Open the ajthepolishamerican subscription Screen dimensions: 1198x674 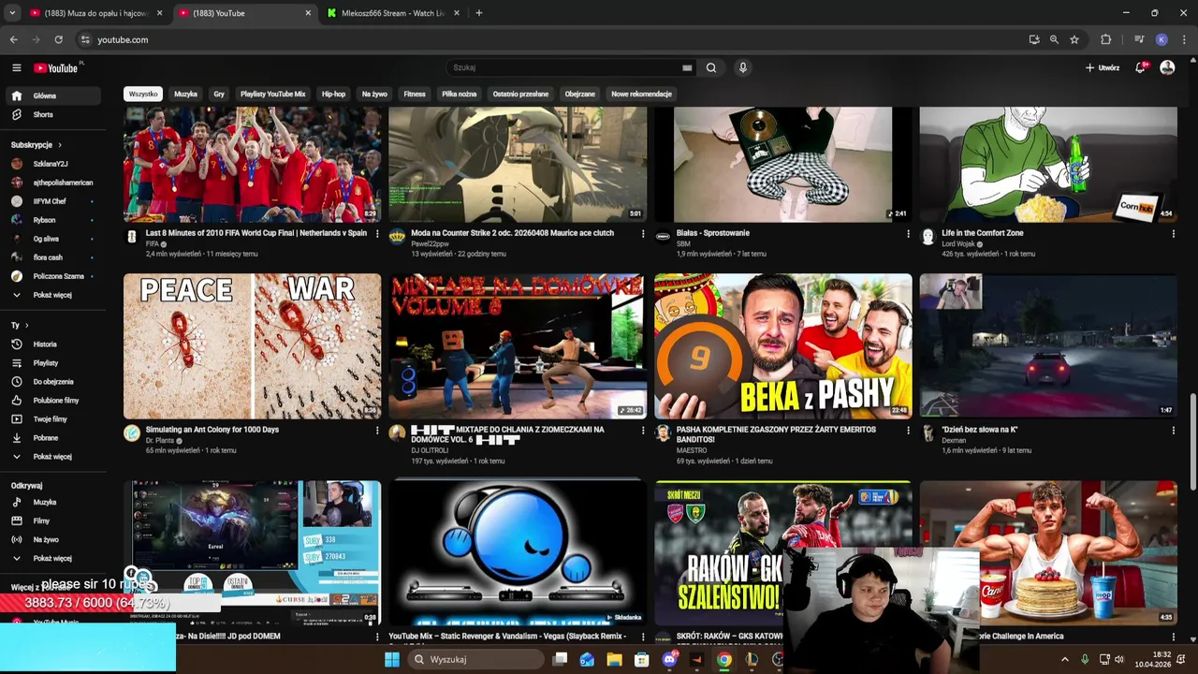[x=54, y=183]
